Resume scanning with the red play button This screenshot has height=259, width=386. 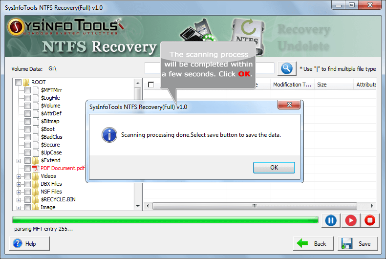pyautogui.click(x=350, y=220)
